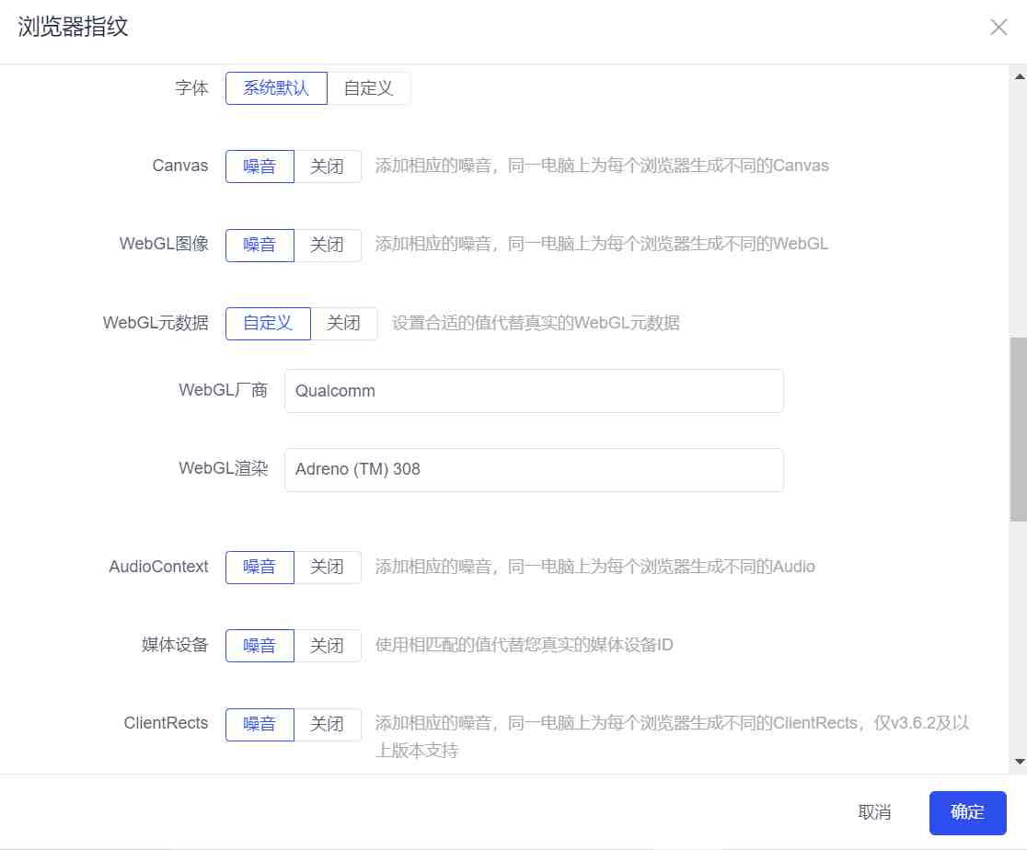Click the 字体 label
Screen dimensions: 1027x850
[192, 87]
